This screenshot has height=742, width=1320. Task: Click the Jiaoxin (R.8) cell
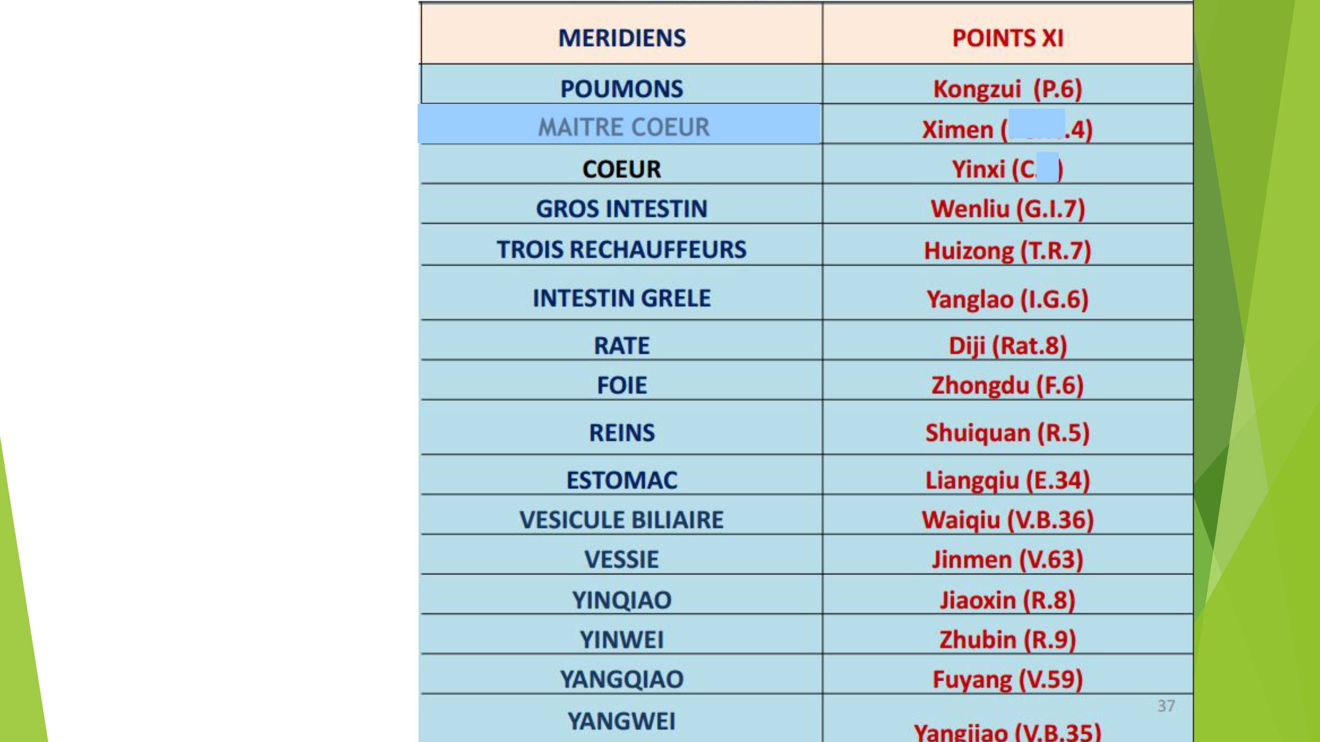(x=1007, y=595)
